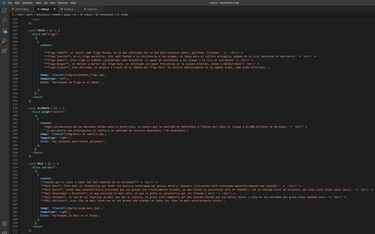
Task: Click the 'Segun estimaciones de las Naciones Unidas' line
Action: (x=175, y=127)
